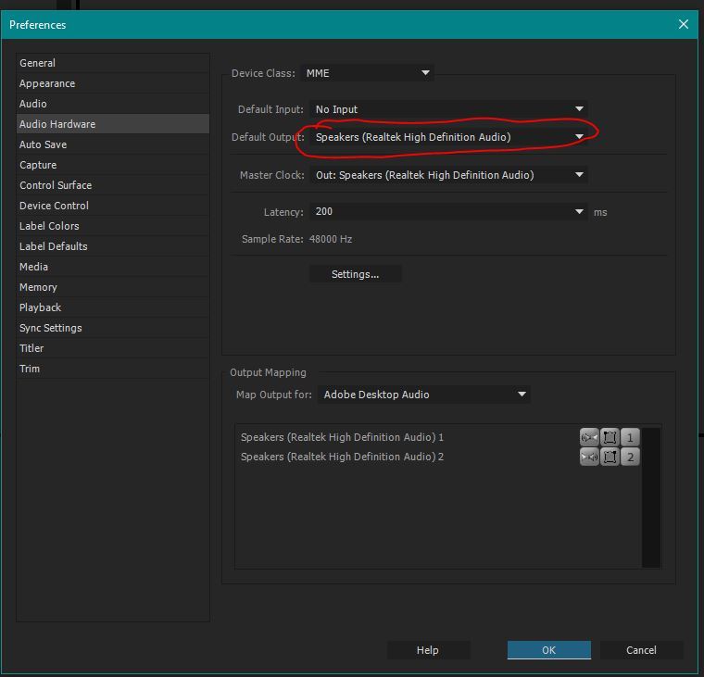Image resolution: width=704 pixels, height=677 pixels.
Task: Select the Capture category
Action: [x=113, y=165]
